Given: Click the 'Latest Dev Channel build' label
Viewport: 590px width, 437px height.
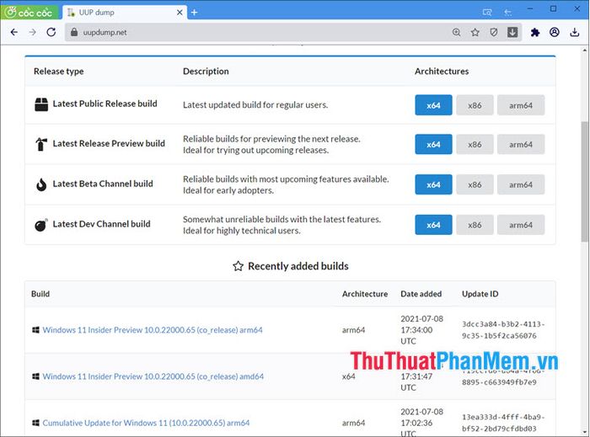Looking at the screenshot, I should pyautogui.click(x=102, y=224).
